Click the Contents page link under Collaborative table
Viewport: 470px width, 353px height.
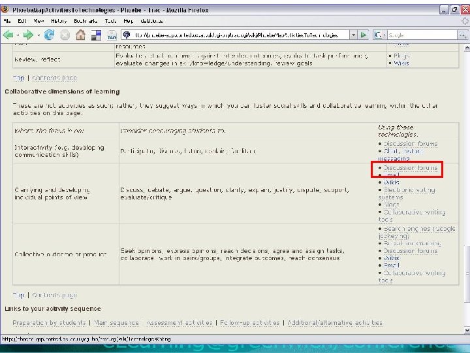coord(54,295)
